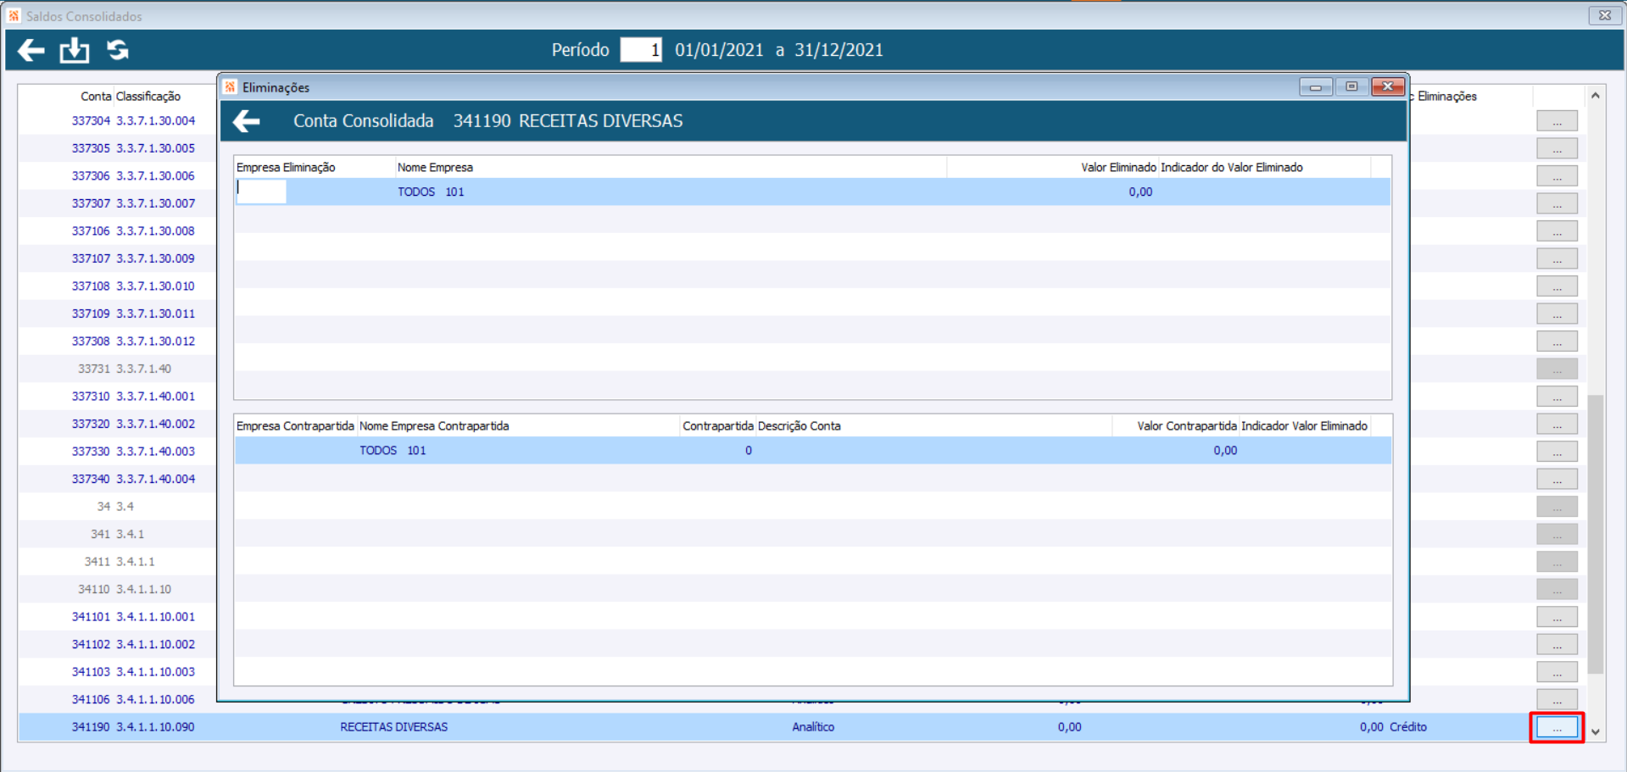Image resolution: width=1627 pixels, height=772 pixels.
Task: Click the 0,00 value under Valor Contrapartida
Action: [1225, 451]
